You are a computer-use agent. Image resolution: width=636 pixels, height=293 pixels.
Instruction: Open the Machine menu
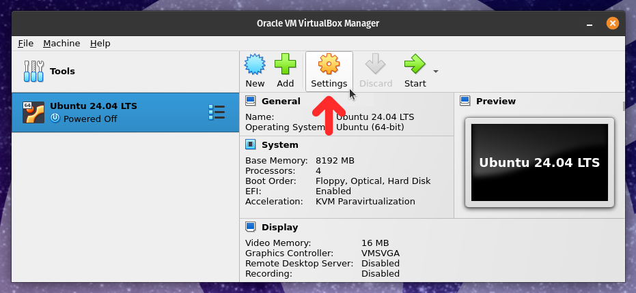coord(61,44)
